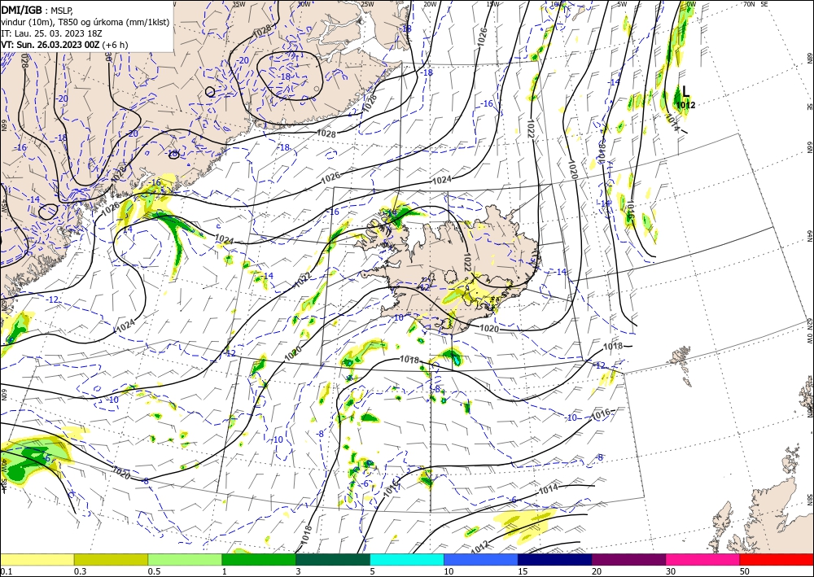Viewport: 814px width, 577px height.
Task: Click the legend tick value 50
Action: tap(745, 571)
